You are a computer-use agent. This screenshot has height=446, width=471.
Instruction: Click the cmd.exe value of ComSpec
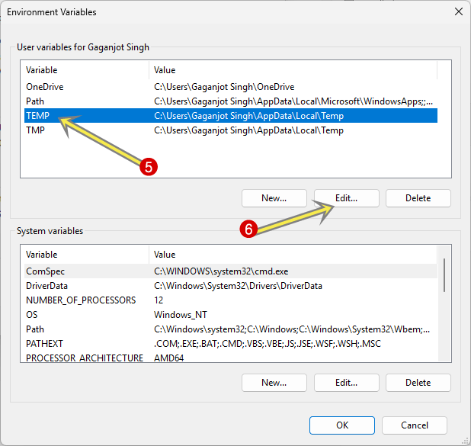point(221,271)
